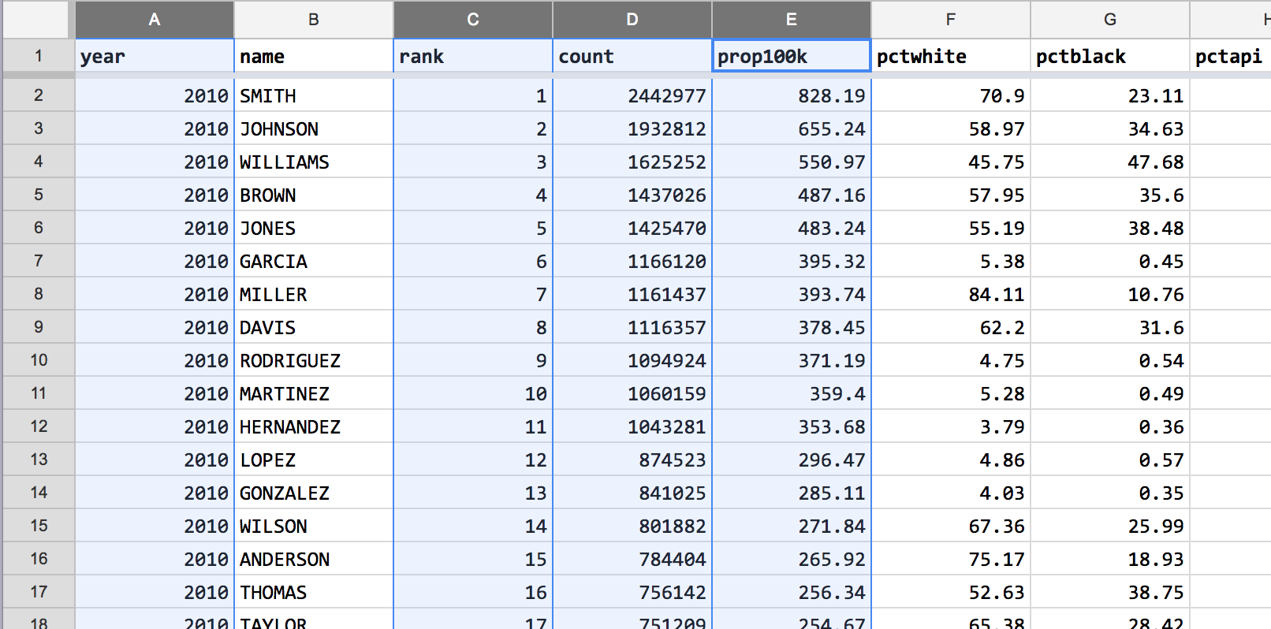Select the JONES name cell

(314, 228)
